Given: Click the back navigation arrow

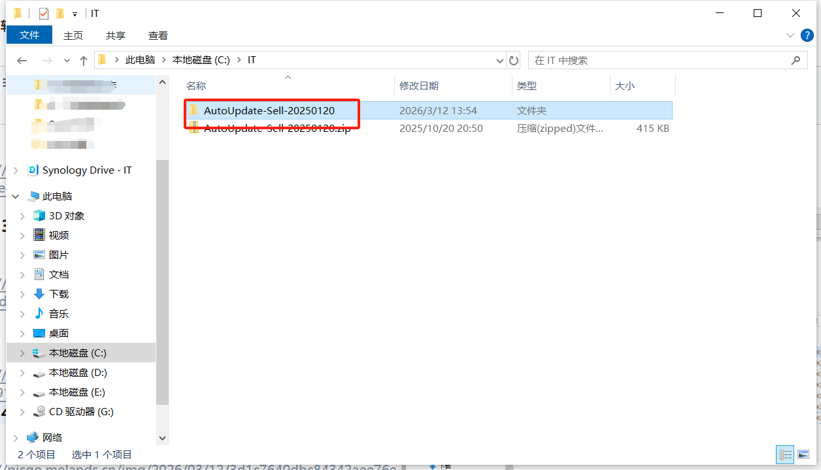Looking at the screenshot, I should [22, 61].
